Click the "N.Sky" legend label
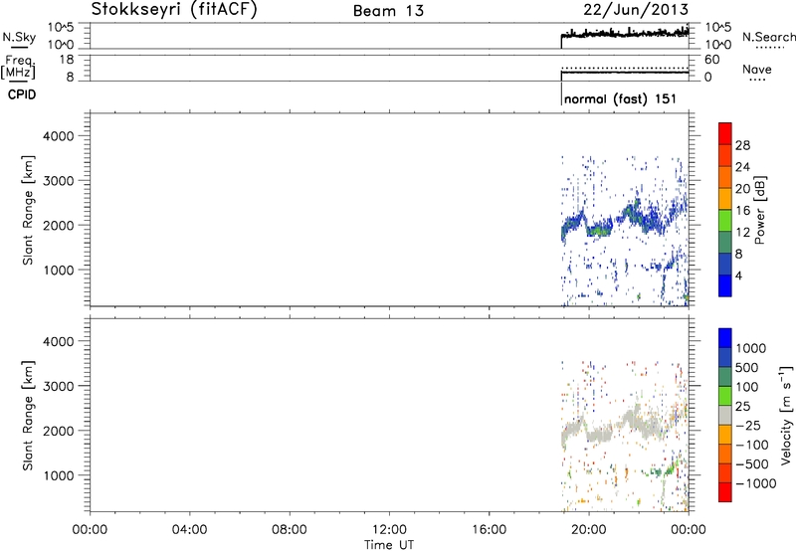The height and width of the screenshot is (551, 796). click(x=19, y=37)
